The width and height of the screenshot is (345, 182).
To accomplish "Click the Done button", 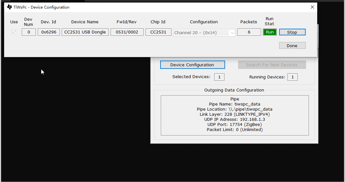I will coord(292,46).
